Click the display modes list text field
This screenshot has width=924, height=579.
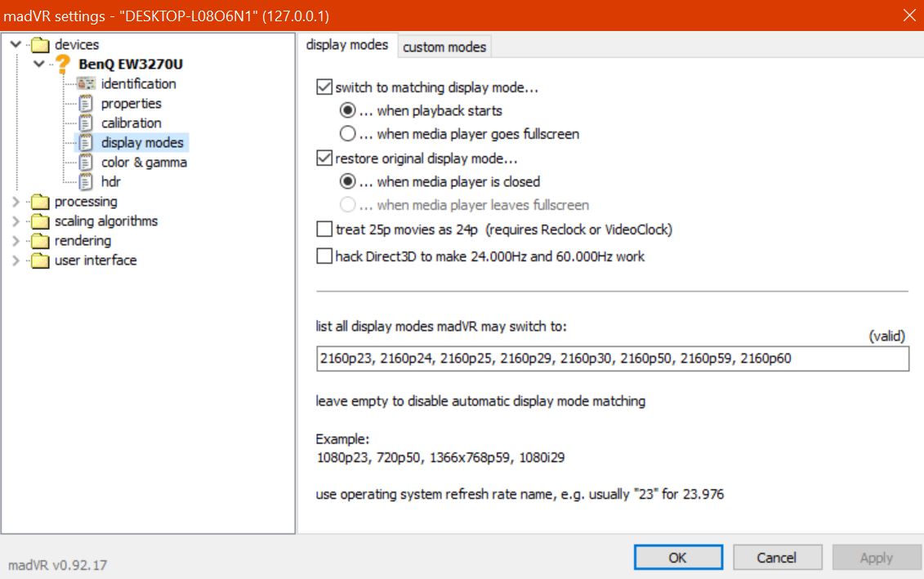[612, 359]
